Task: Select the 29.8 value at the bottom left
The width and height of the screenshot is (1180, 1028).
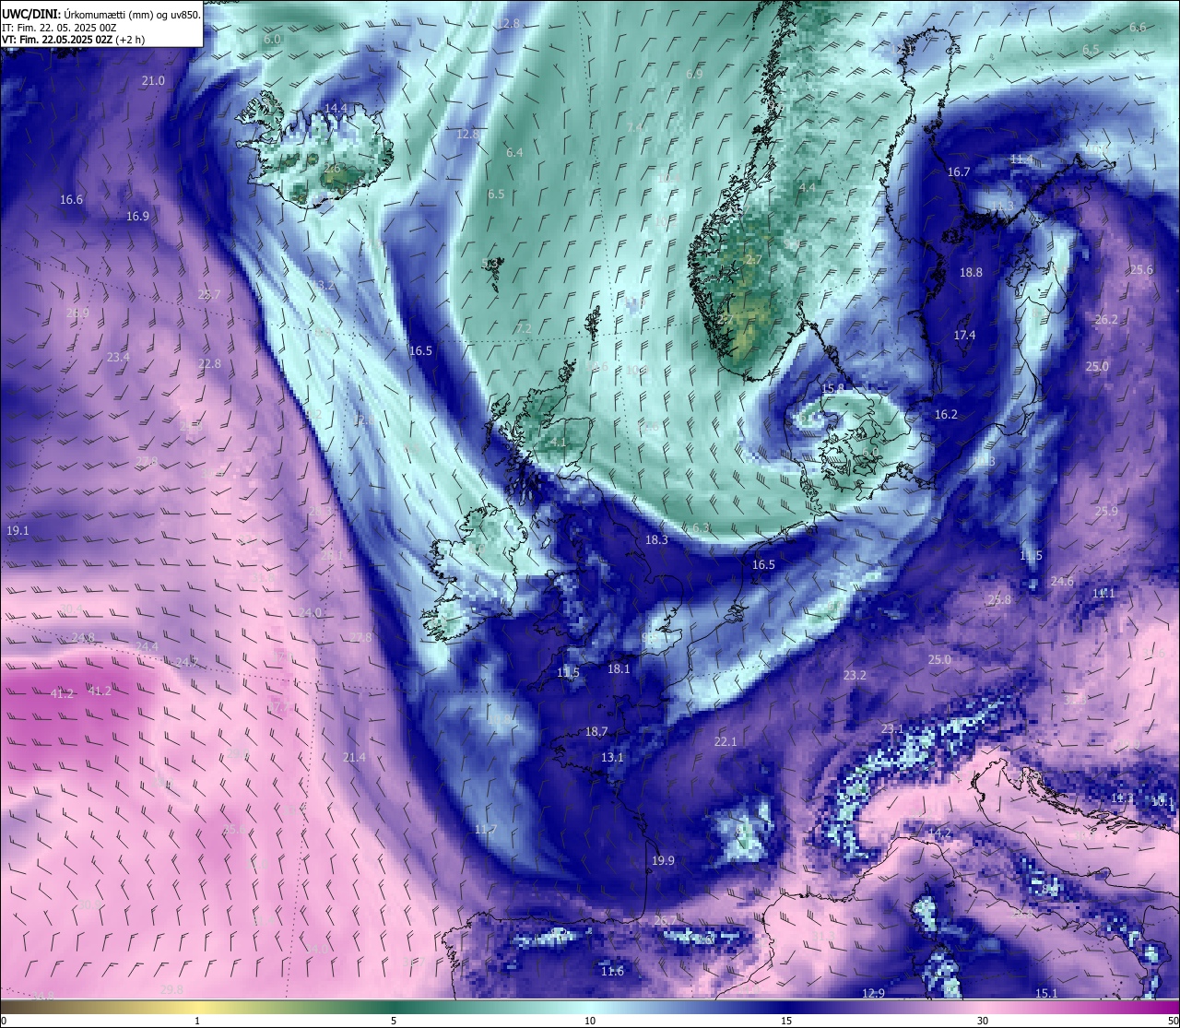Action: pyautogui.click(x=171, y=990)
